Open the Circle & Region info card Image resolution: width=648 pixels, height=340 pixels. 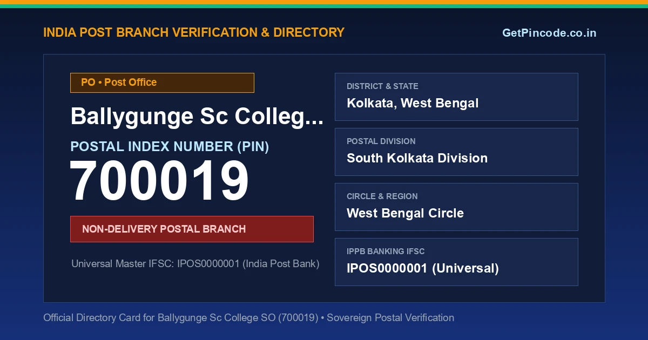(x=456, y=207)
